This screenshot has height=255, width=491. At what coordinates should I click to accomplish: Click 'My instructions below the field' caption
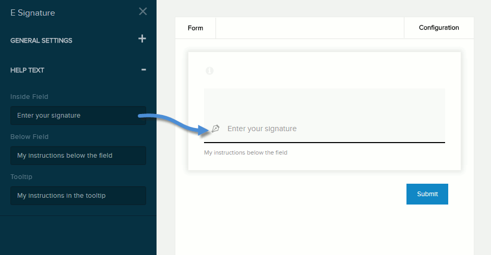(x=245, y=152)
